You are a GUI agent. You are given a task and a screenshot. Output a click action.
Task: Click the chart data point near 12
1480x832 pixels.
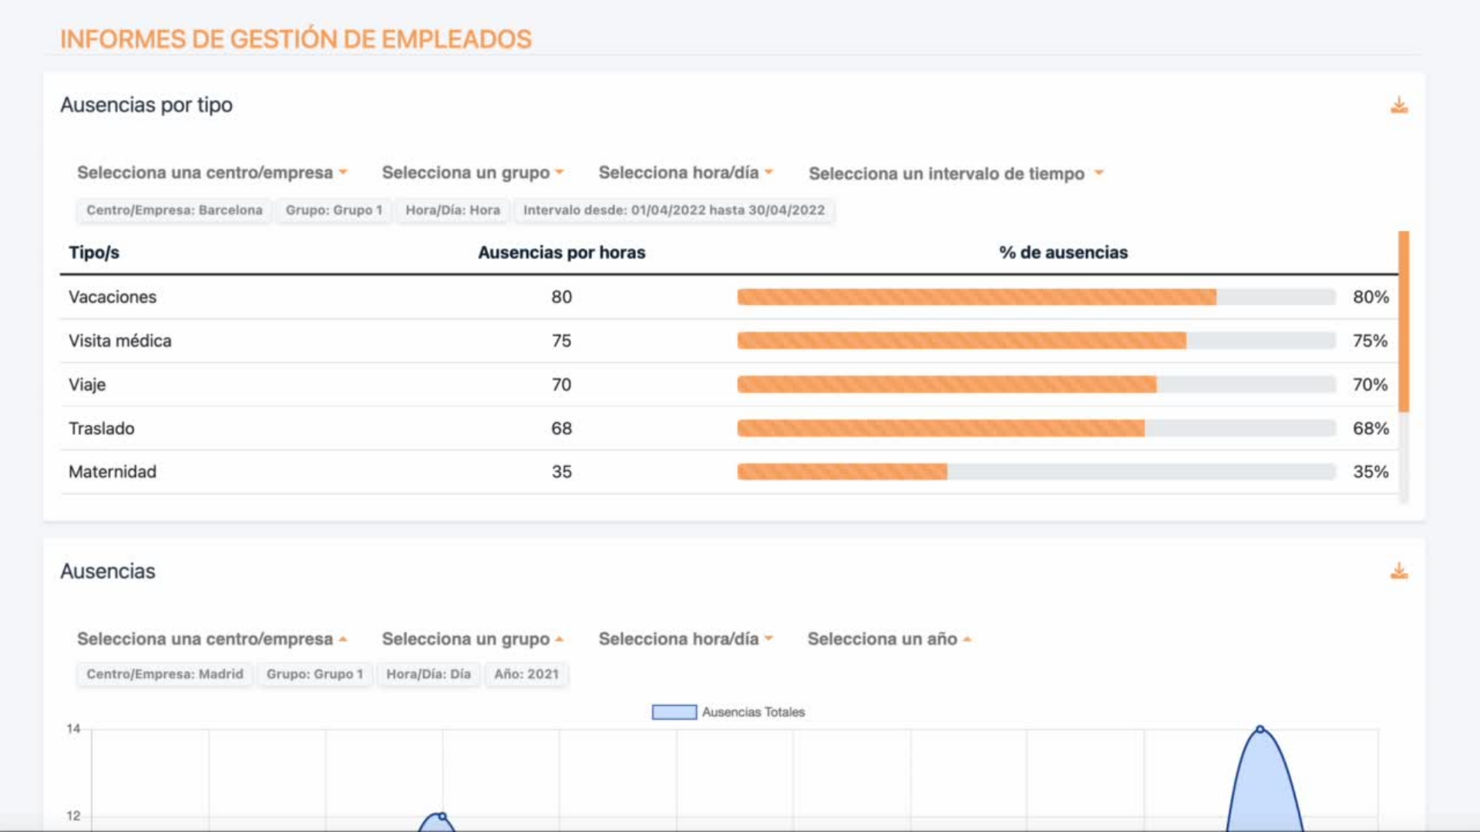click(x=442, y=816)
